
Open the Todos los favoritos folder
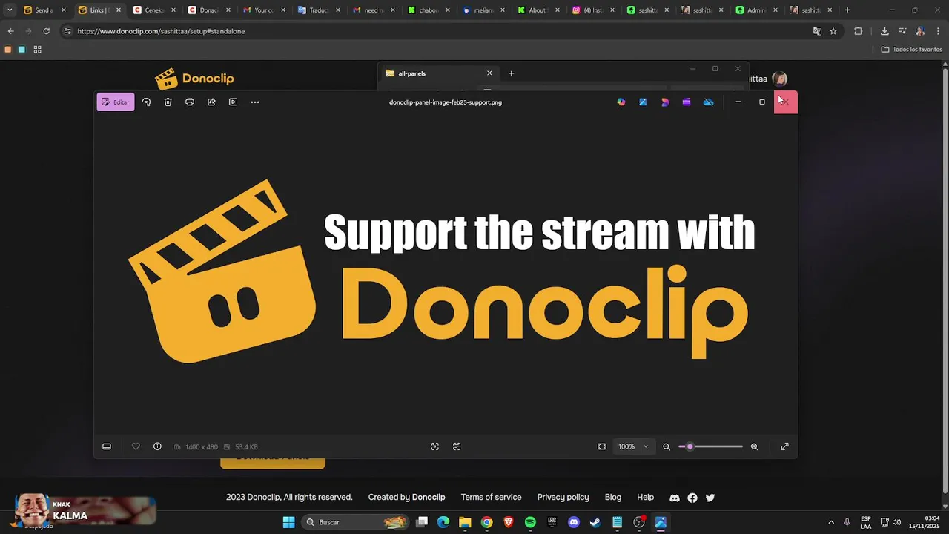coord(911,50)
